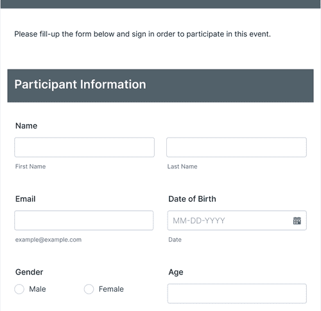Select the Female radio button
The image size is (321, 311).
[x=89, y=289]
